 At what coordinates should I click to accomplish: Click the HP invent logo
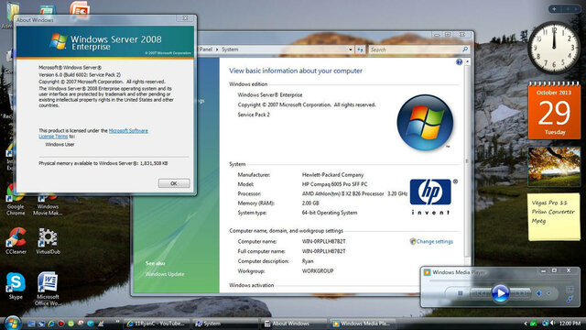(432, 196)
